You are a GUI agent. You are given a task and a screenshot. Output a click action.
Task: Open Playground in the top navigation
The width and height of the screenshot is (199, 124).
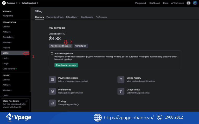(x=140, y=3)
